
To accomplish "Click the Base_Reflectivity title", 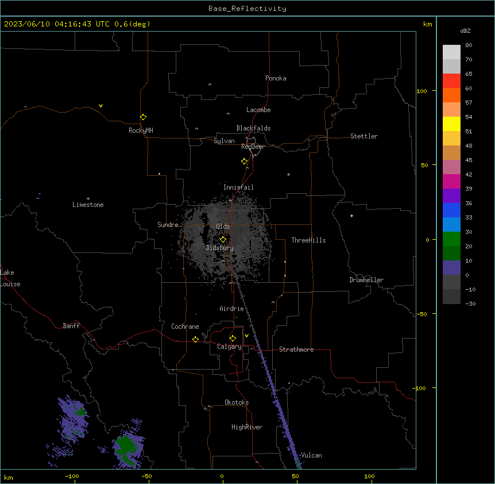I will tap(247, 9).
